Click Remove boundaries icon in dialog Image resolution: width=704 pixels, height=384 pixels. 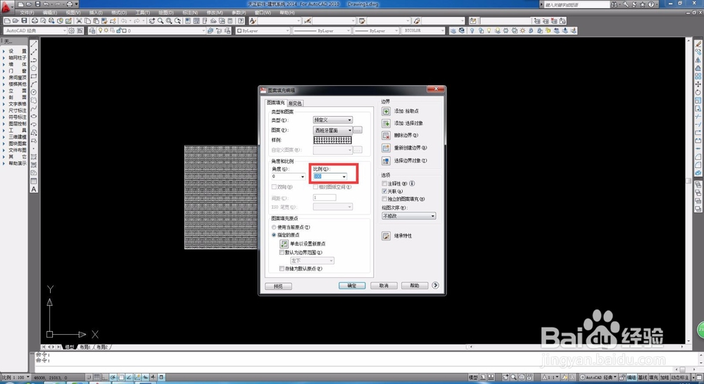pyautogui.click(x=386, y=135)
